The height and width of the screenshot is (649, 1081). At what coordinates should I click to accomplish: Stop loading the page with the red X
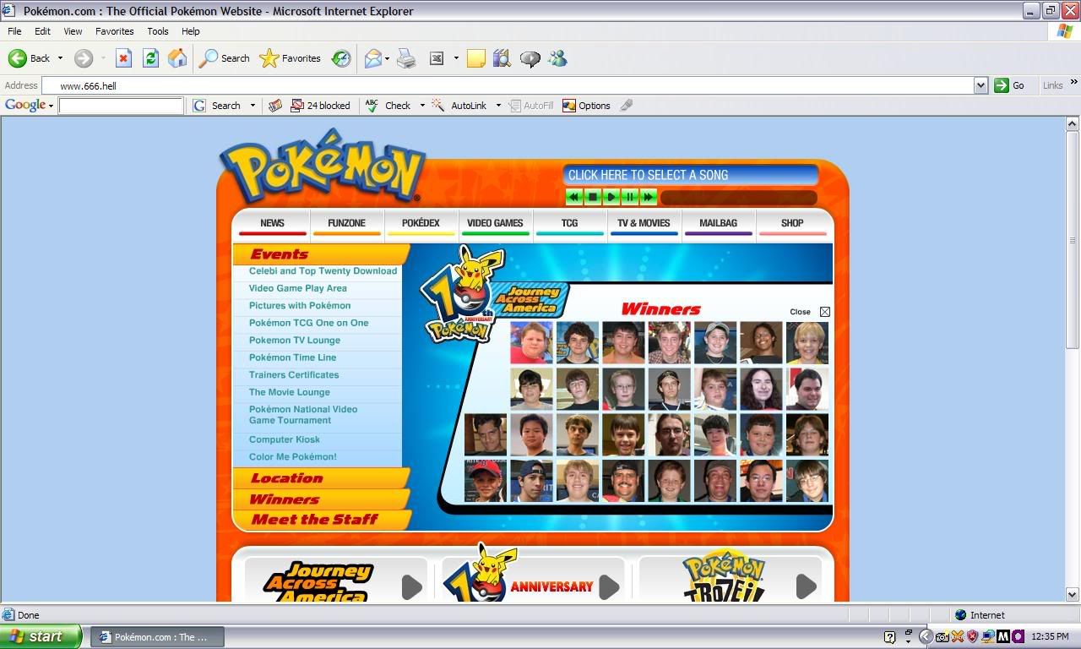point(123,58)
